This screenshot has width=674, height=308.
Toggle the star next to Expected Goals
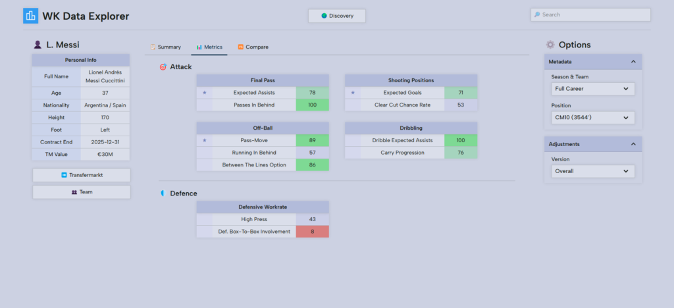tap(353, 93)
